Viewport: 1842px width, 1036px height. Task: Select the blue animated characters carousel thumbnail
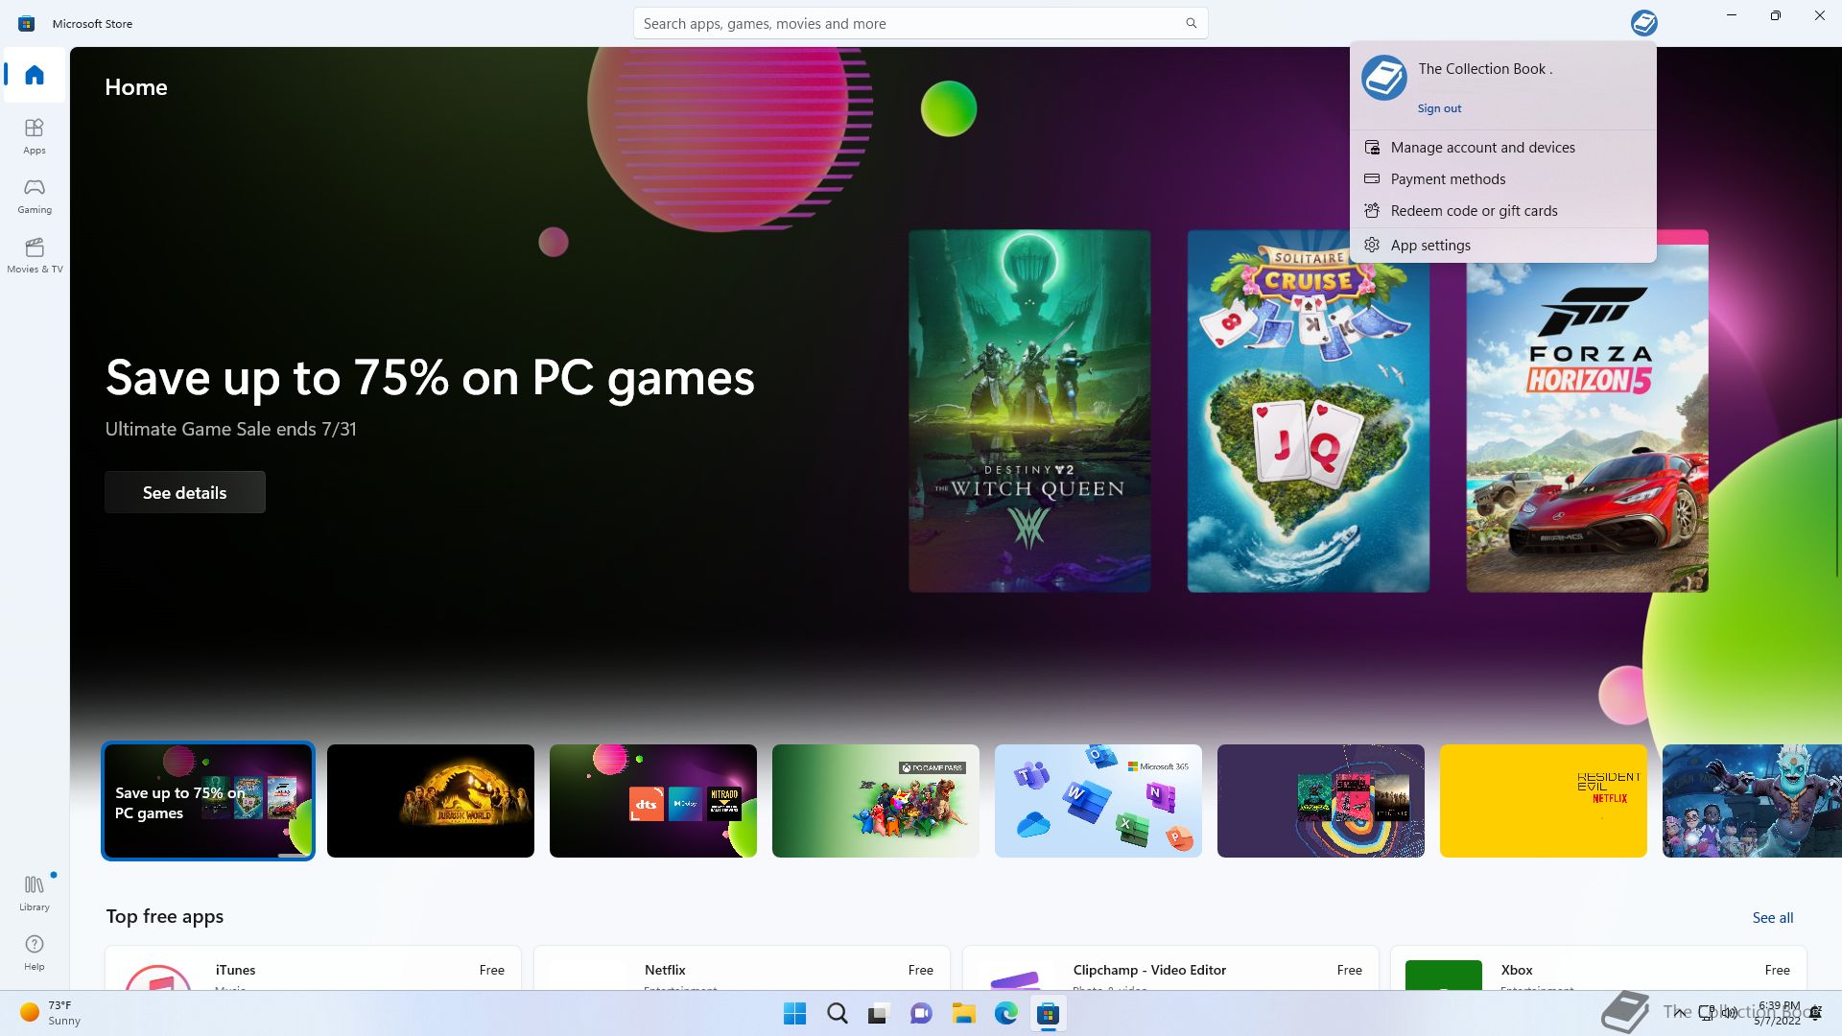point(1752,801)
